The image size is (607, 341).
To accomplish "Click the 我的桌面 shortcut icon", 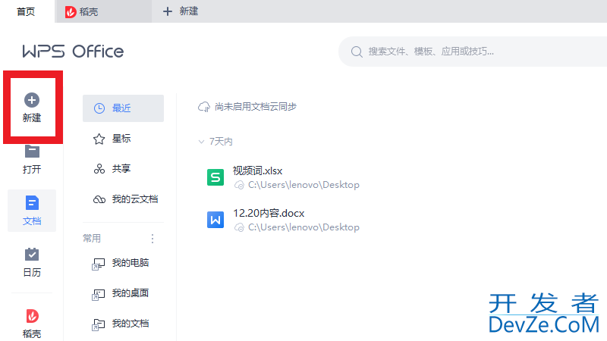I will (99, 295).
